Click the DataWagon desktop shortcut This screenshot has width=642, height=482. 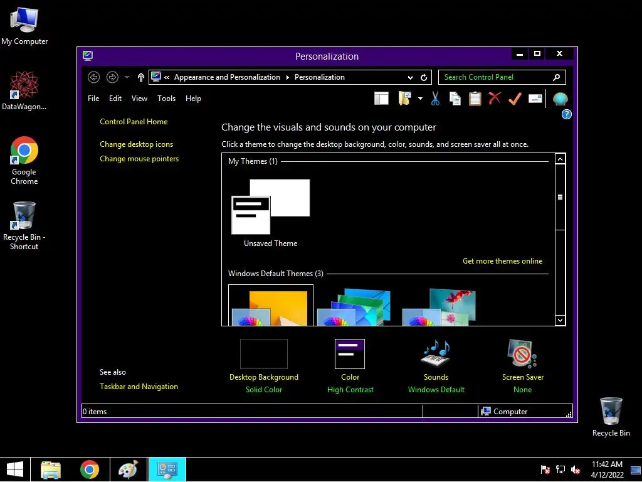(x=24, y=90)
